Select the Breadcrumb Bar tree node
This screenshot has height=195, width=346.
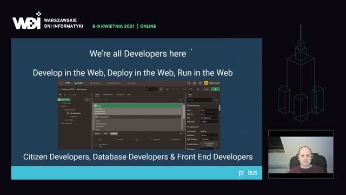[x=69, y=110]
